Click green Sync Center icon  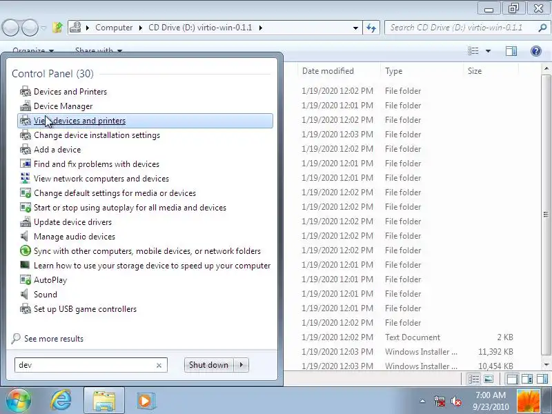[25, 250]
